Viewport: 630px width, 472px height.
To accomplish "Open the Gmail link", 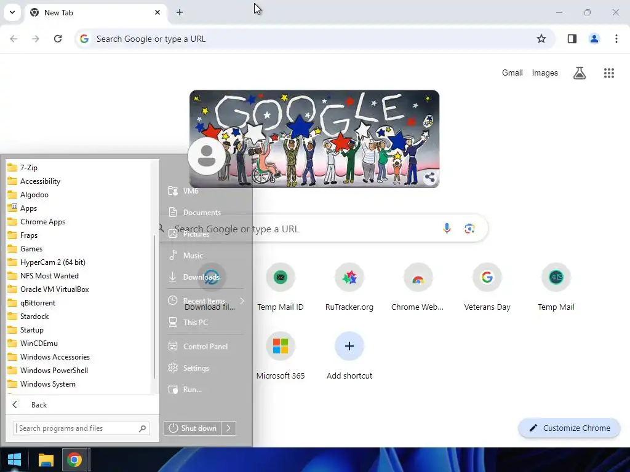I will point(512,73).
